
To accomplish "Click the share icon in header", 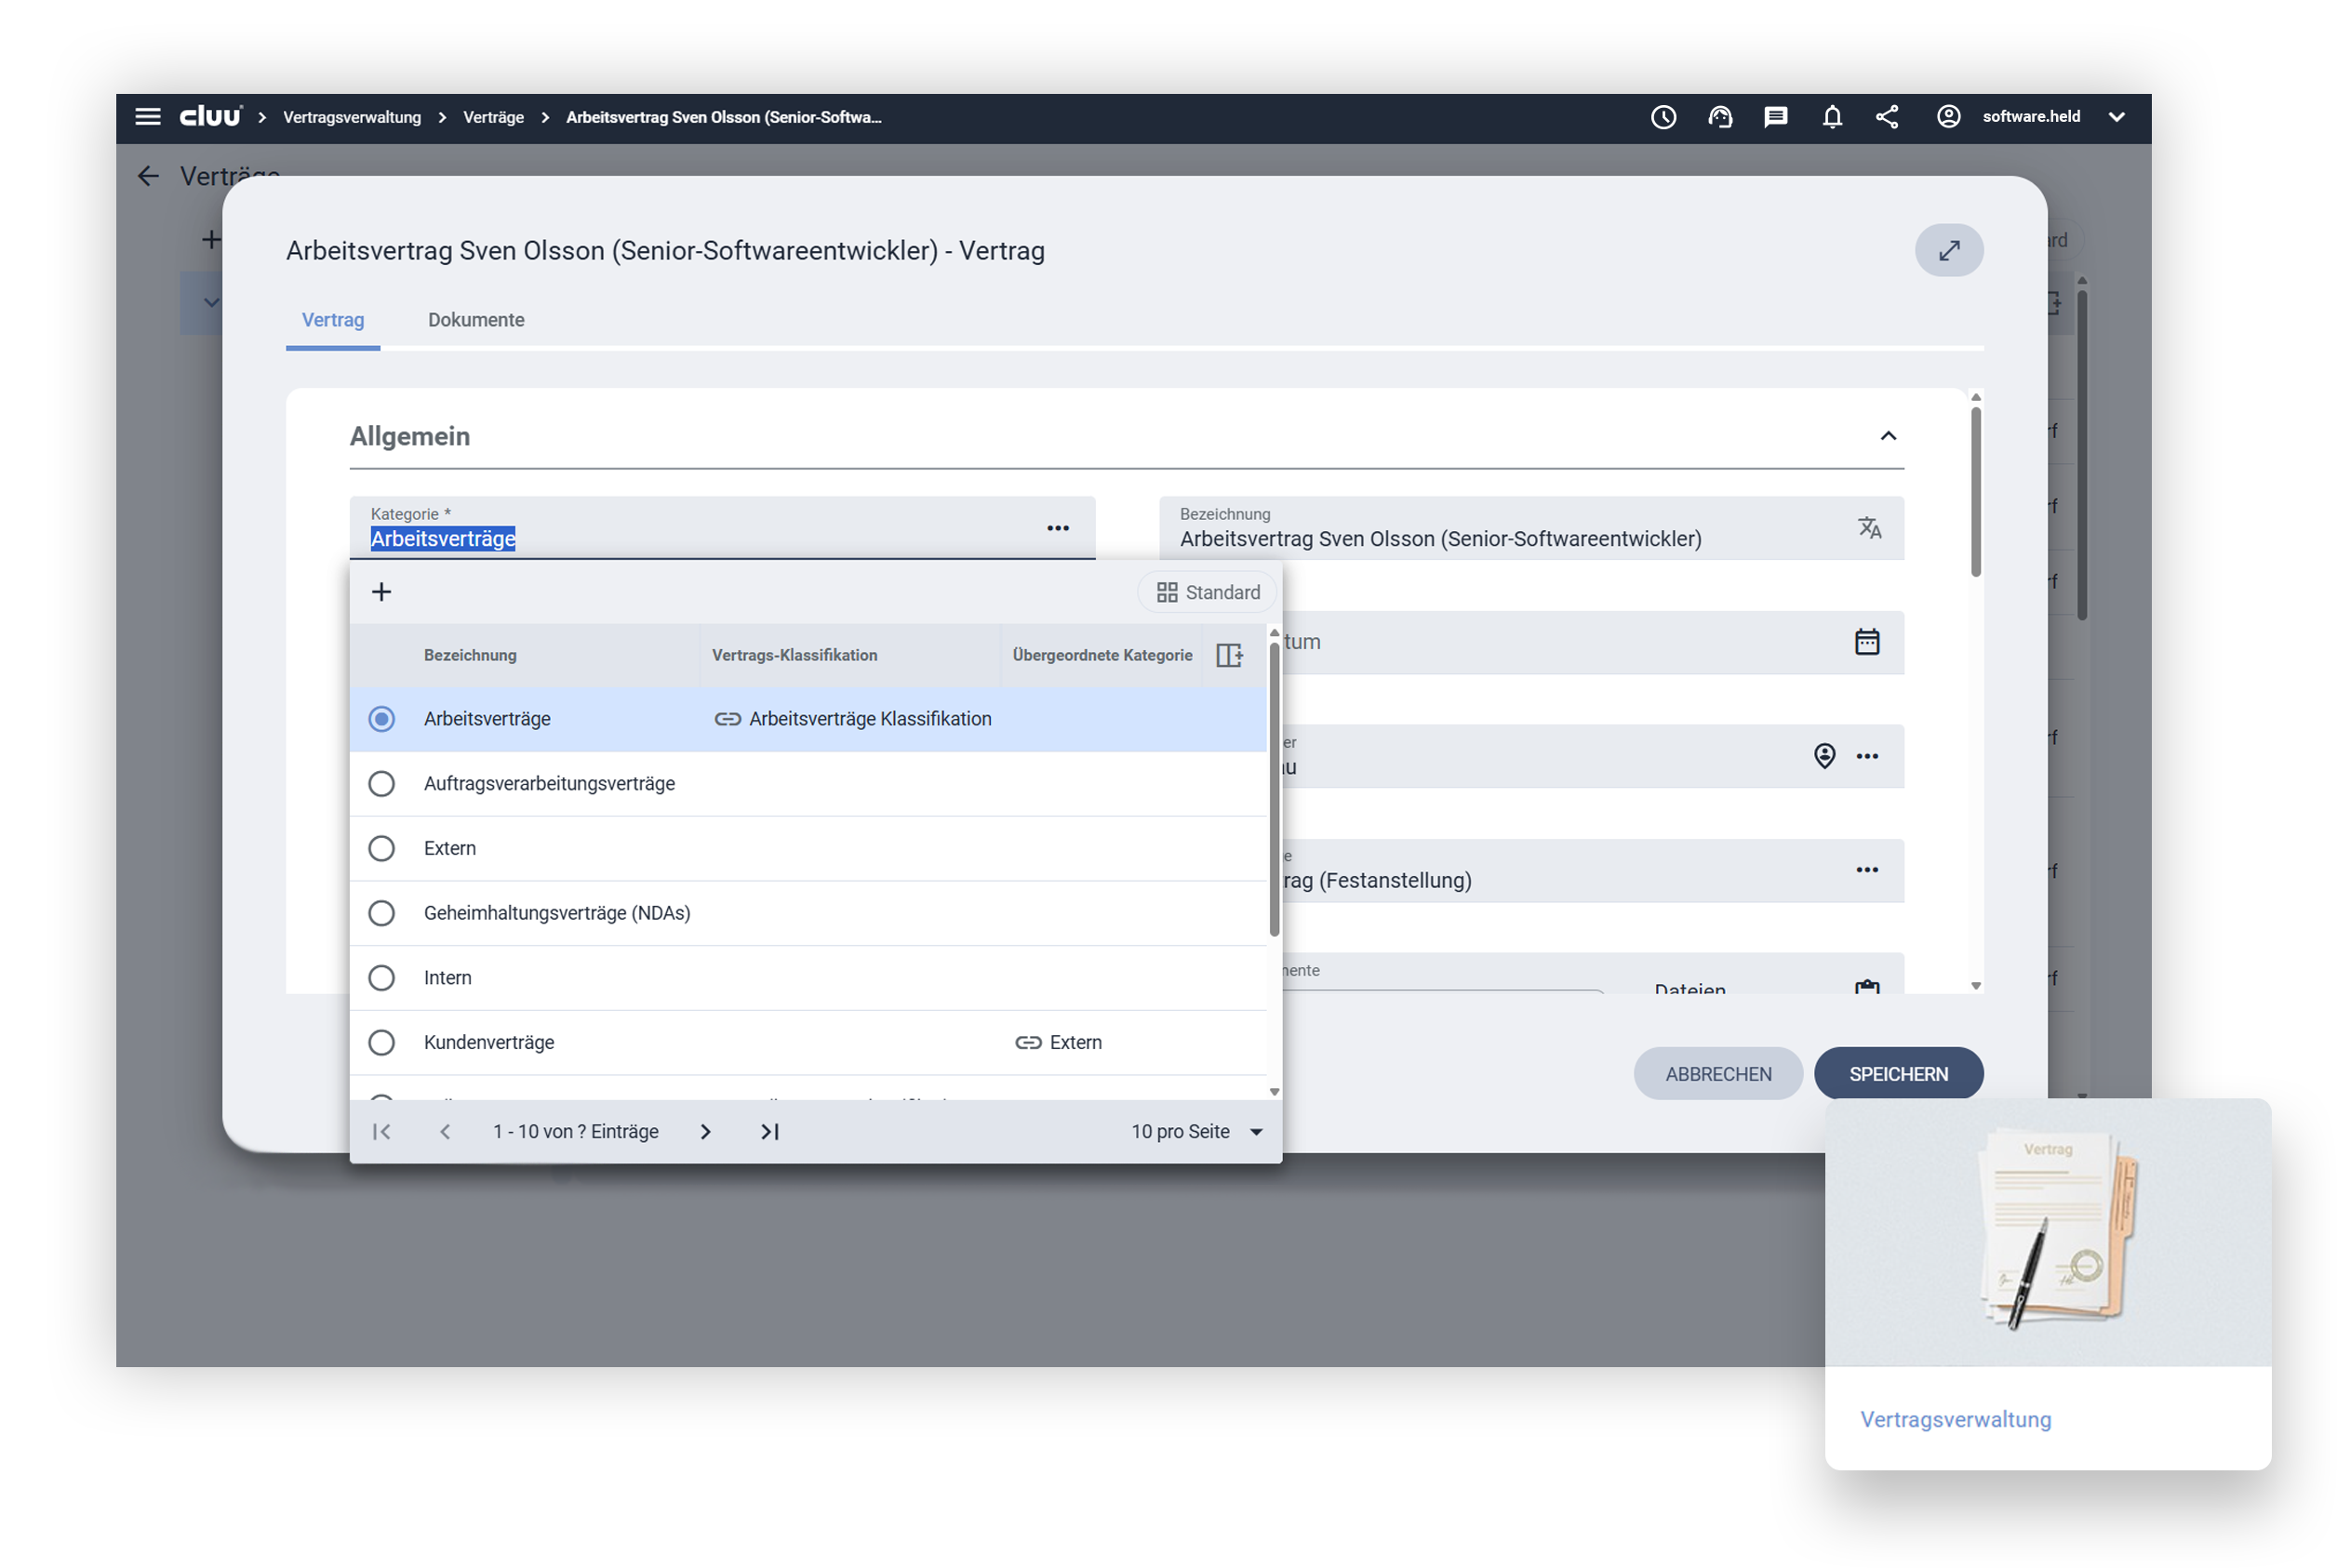I will pos(1887,117).
